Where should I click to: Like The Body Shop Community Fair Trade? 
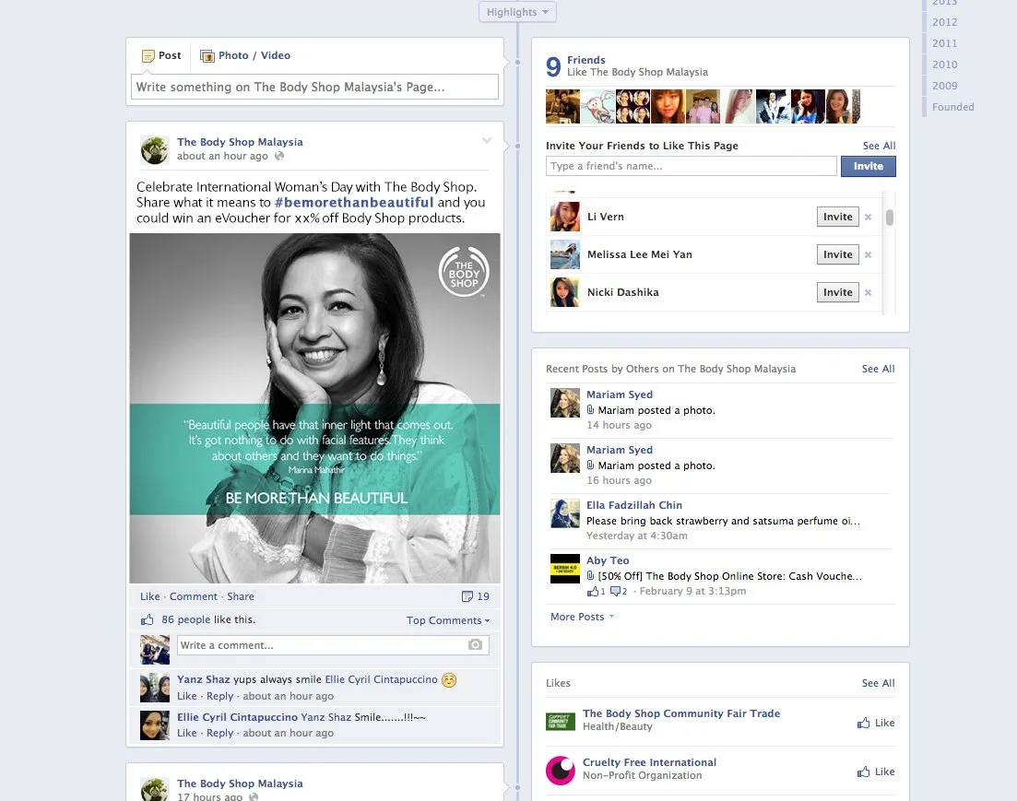coord(876,723)
